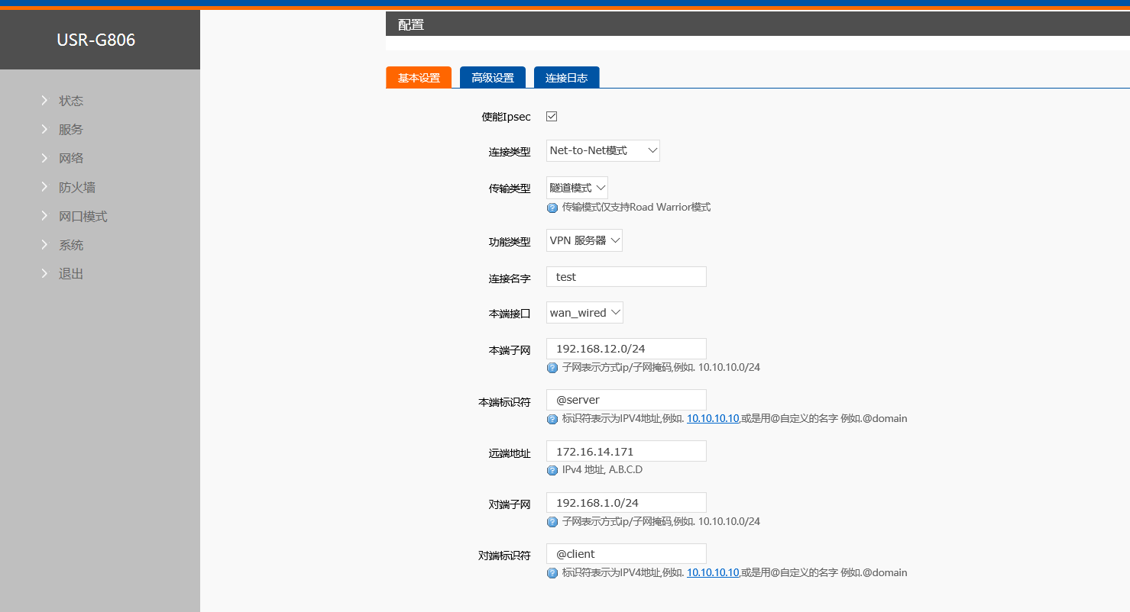Click help icon under 本端子网 field
The image size is (1130, 612).
point(552,368)
